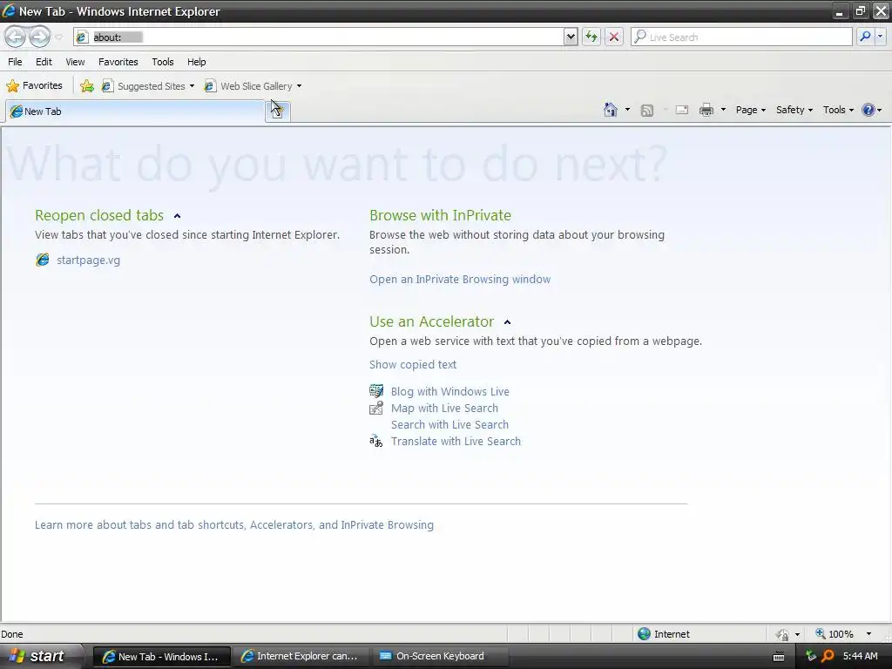The width and height of the screenshot is (892, 669).
Task: Click the Translate accelerator icon
Action: (376, 441)
